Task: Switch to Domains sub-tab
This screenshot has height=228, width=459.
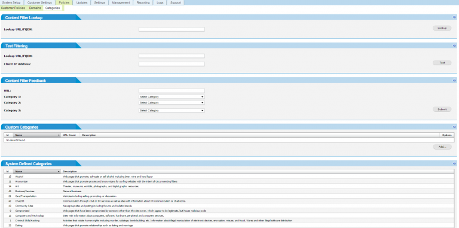Action: 35,8
